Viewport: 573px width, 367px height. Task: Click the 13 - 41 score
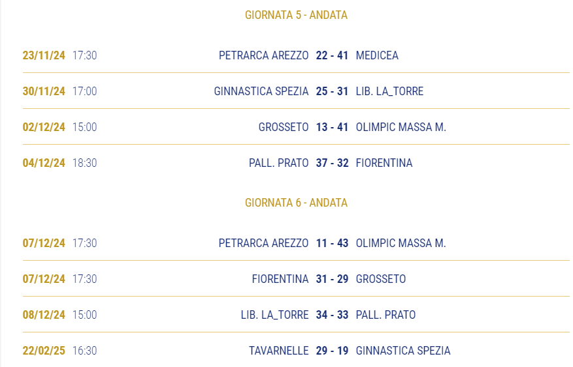pyautogui.click(x=332, y=127)
